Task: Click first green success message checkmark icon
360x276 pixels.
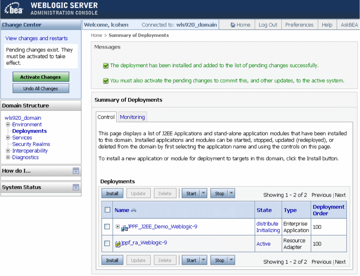Action: click(x=106, y=66)
